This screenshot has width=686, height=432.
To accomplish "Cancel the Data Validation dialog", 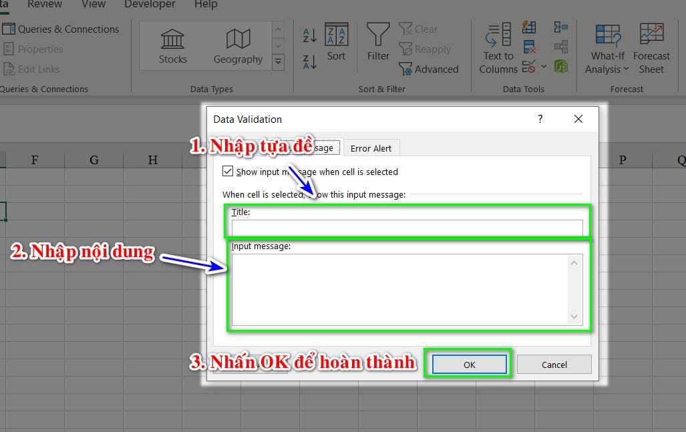I will tap(554, 364).
